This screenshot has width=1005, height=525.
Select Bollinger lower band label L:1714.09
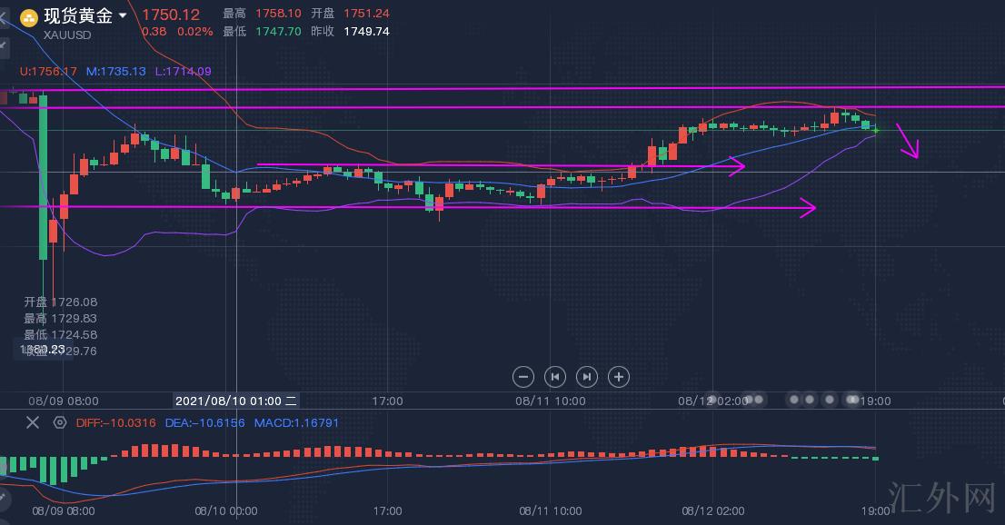point(184,71)
